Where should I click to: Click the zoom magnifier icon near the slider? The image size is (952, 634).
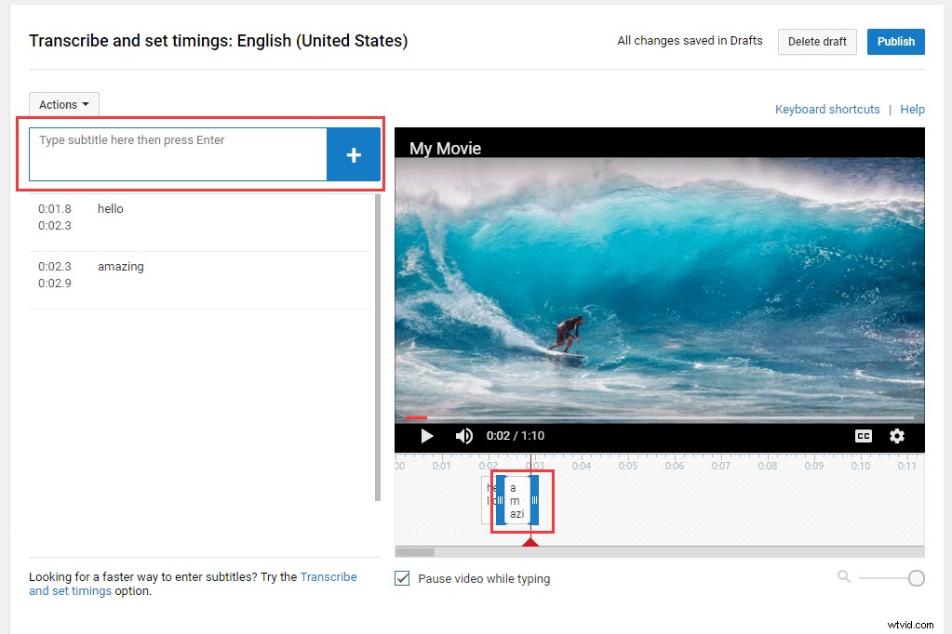point(844,577)
